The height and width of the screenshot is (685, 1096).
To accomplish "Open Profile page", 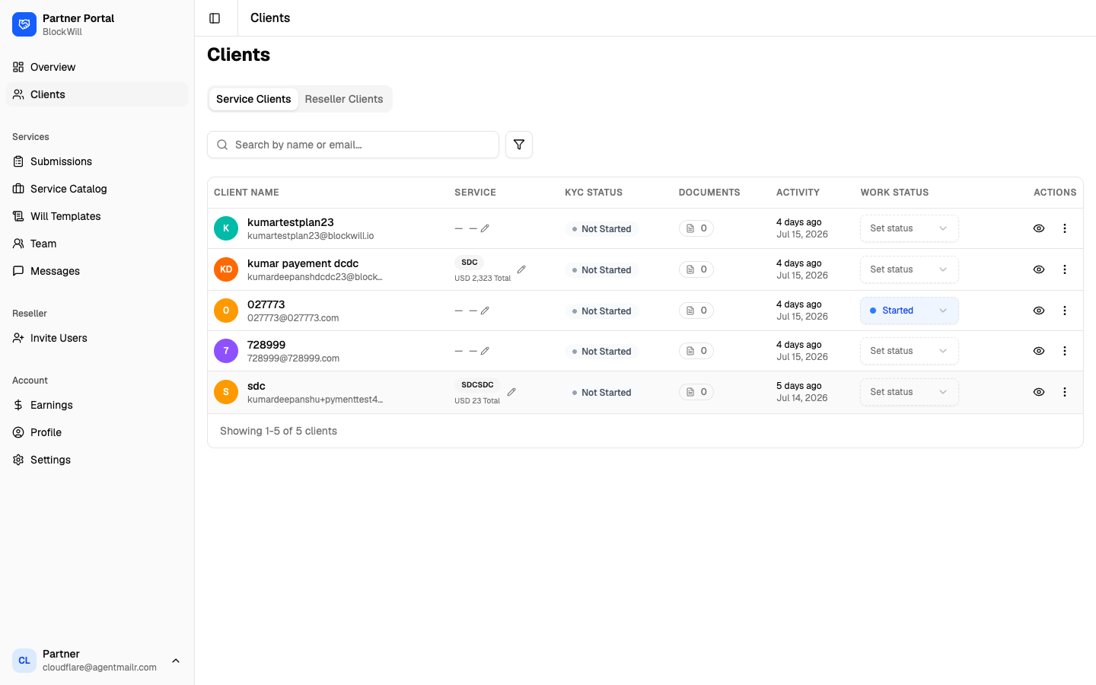I will [x=97, y=432].
